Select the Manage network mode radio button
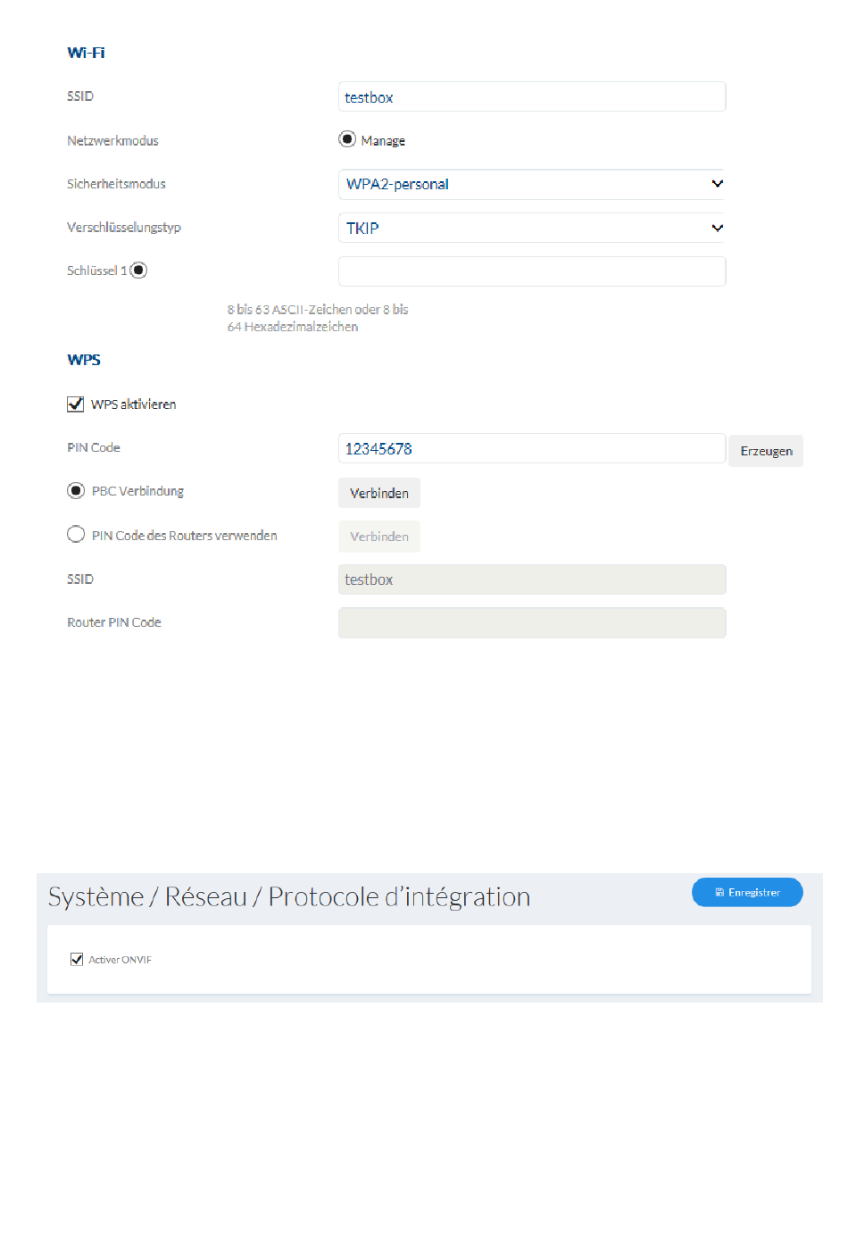Viewport: 848px width, 1258px height. (347, 139)
